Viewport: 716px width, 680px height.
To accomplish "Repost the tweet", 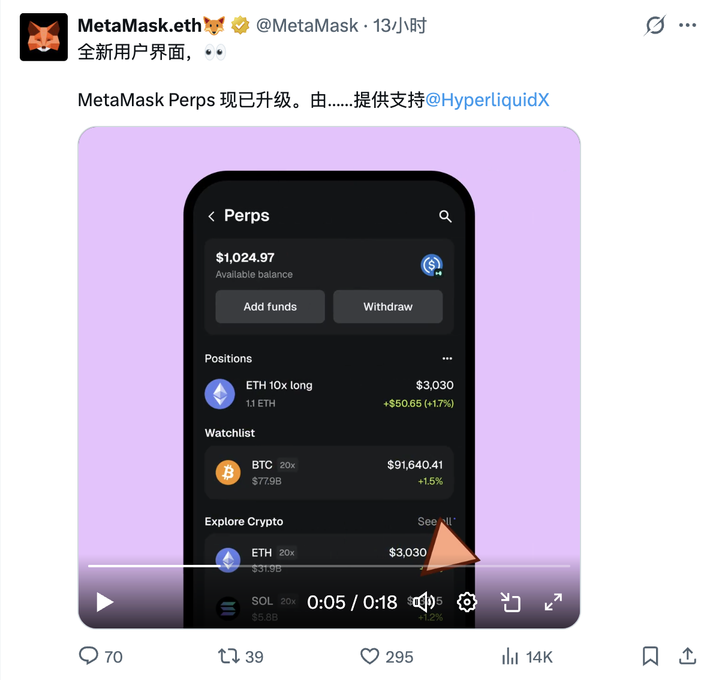I will tap(240, 656).
